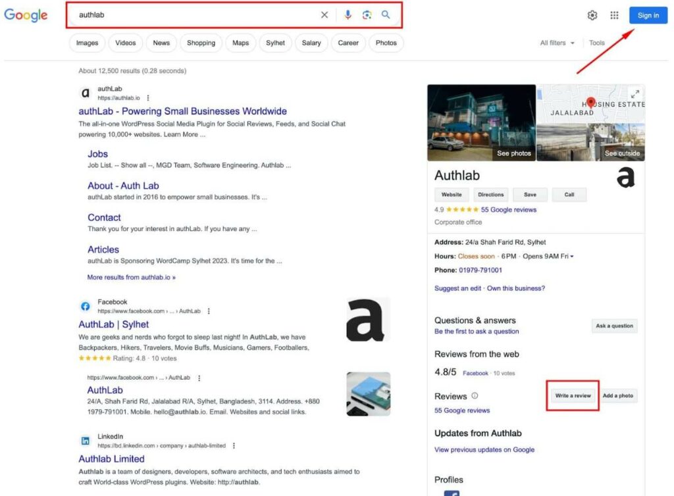Open settings gear icon
The height and width of the screenshot is (496, 674).
pos(592,16)
